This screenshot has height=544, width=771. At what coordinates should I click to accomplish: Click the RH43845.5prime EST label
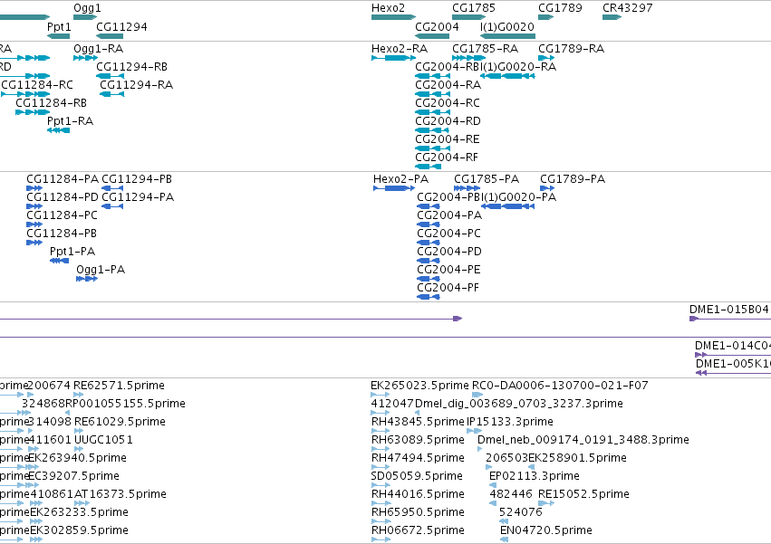(x=418, y=422)
